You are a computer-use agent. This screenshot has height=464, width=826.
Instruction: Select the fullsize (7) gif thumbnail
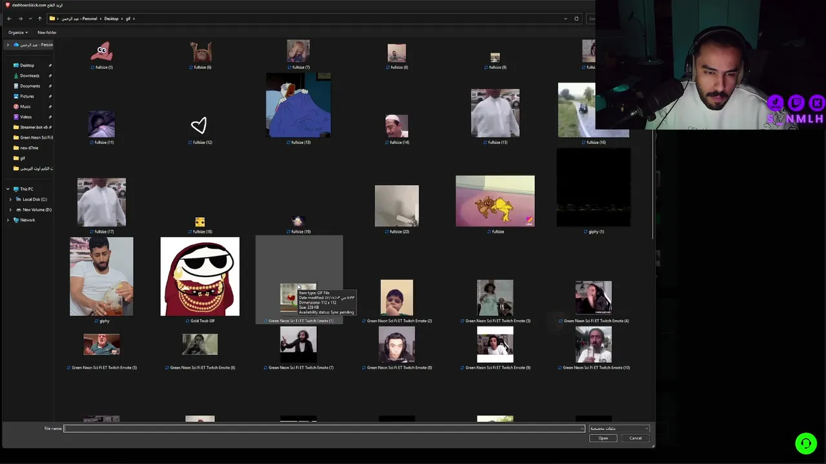pos(298,52)
